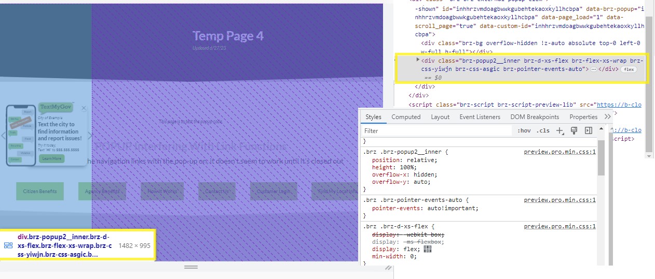Click the Contact Us nav button
Screen dimensions: 655x279
coord(217,191)
